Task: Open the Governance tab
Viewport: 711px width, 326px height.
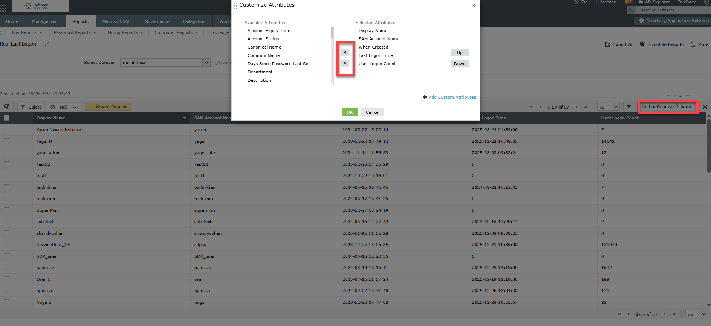Action: coord(157,21)
